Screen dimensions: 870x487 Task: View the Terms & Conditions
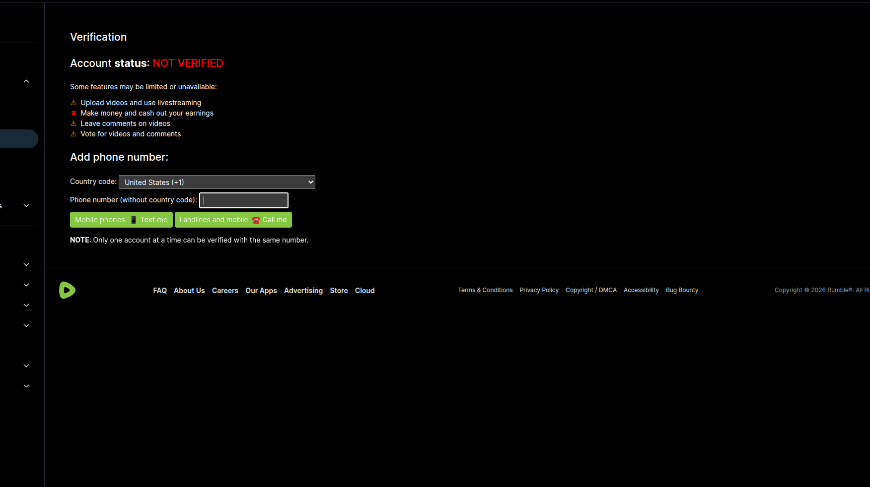(485, 290)
